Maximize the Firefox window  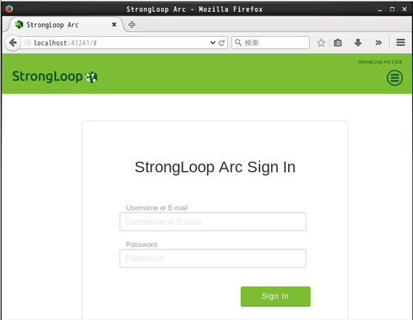(392, 9)
